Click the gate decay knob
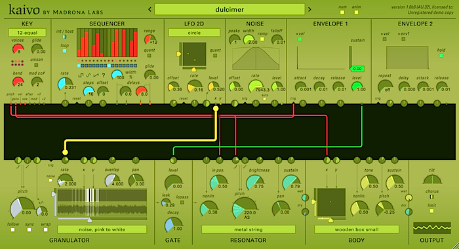The image size is (459, 249). tap(173, 225)
